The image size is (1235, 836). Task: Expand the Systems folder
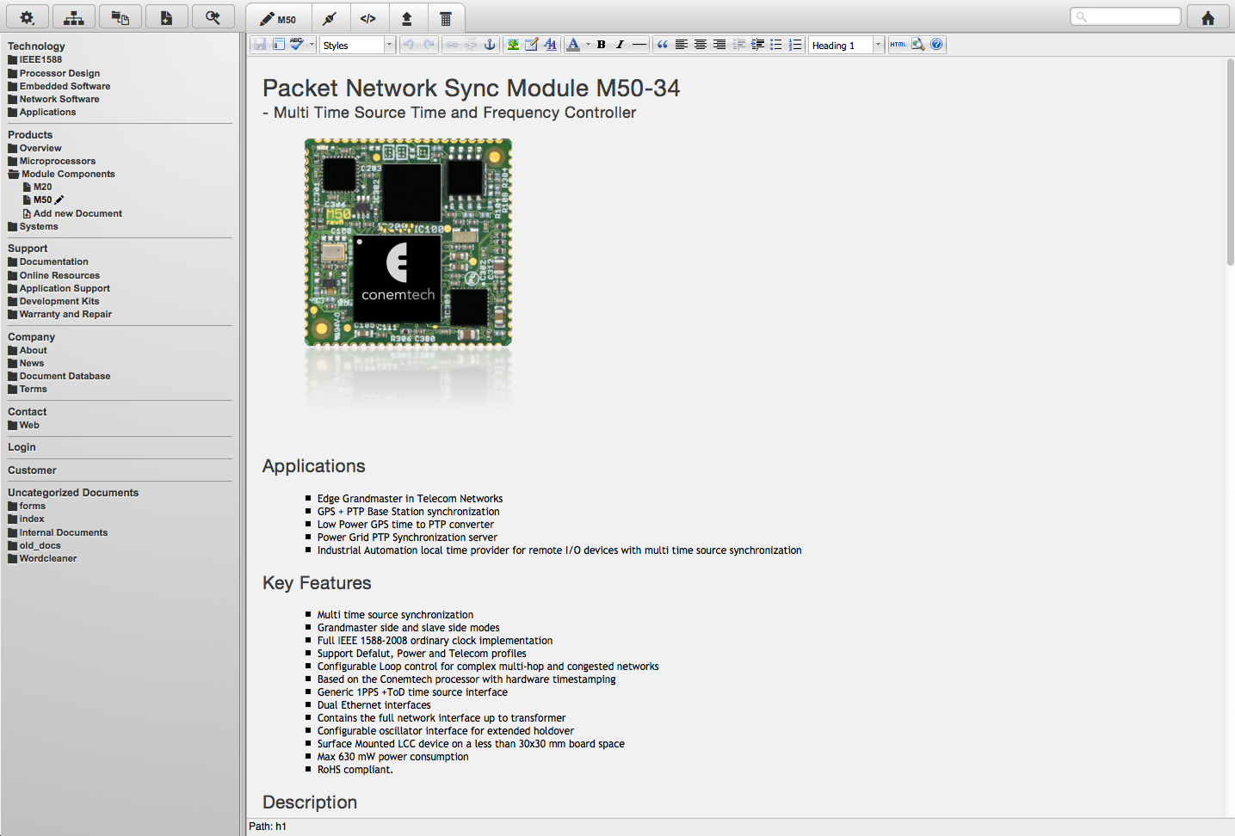(34, 226)
